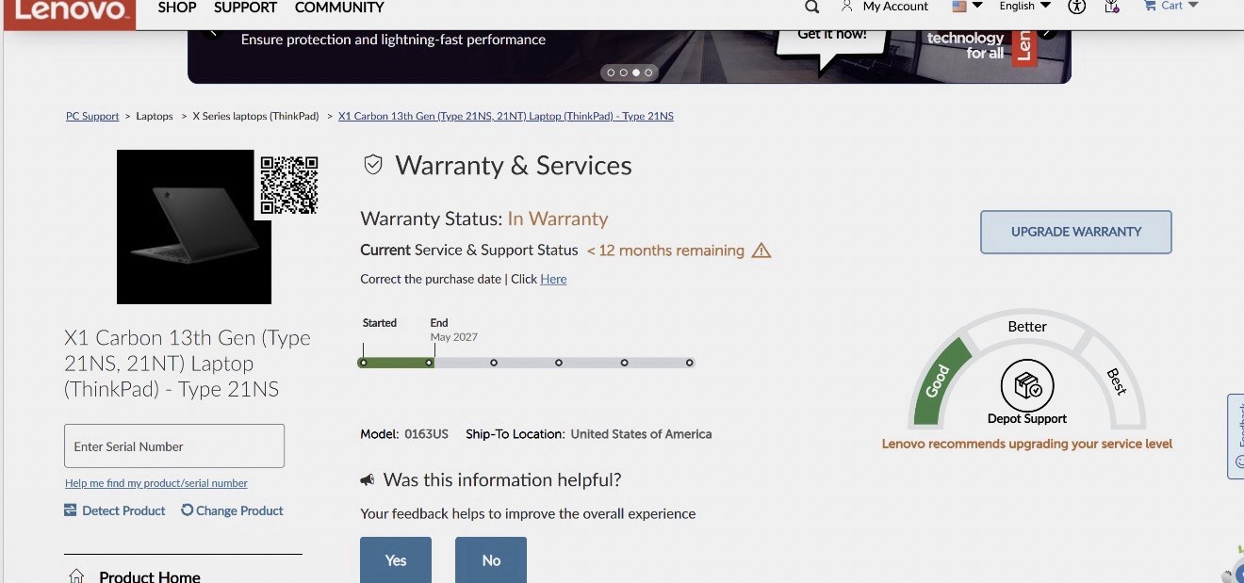1244x583 pixels.
Task: Click the X Series laptops (ThinkPad) breadcrumb
Action: 255,117
